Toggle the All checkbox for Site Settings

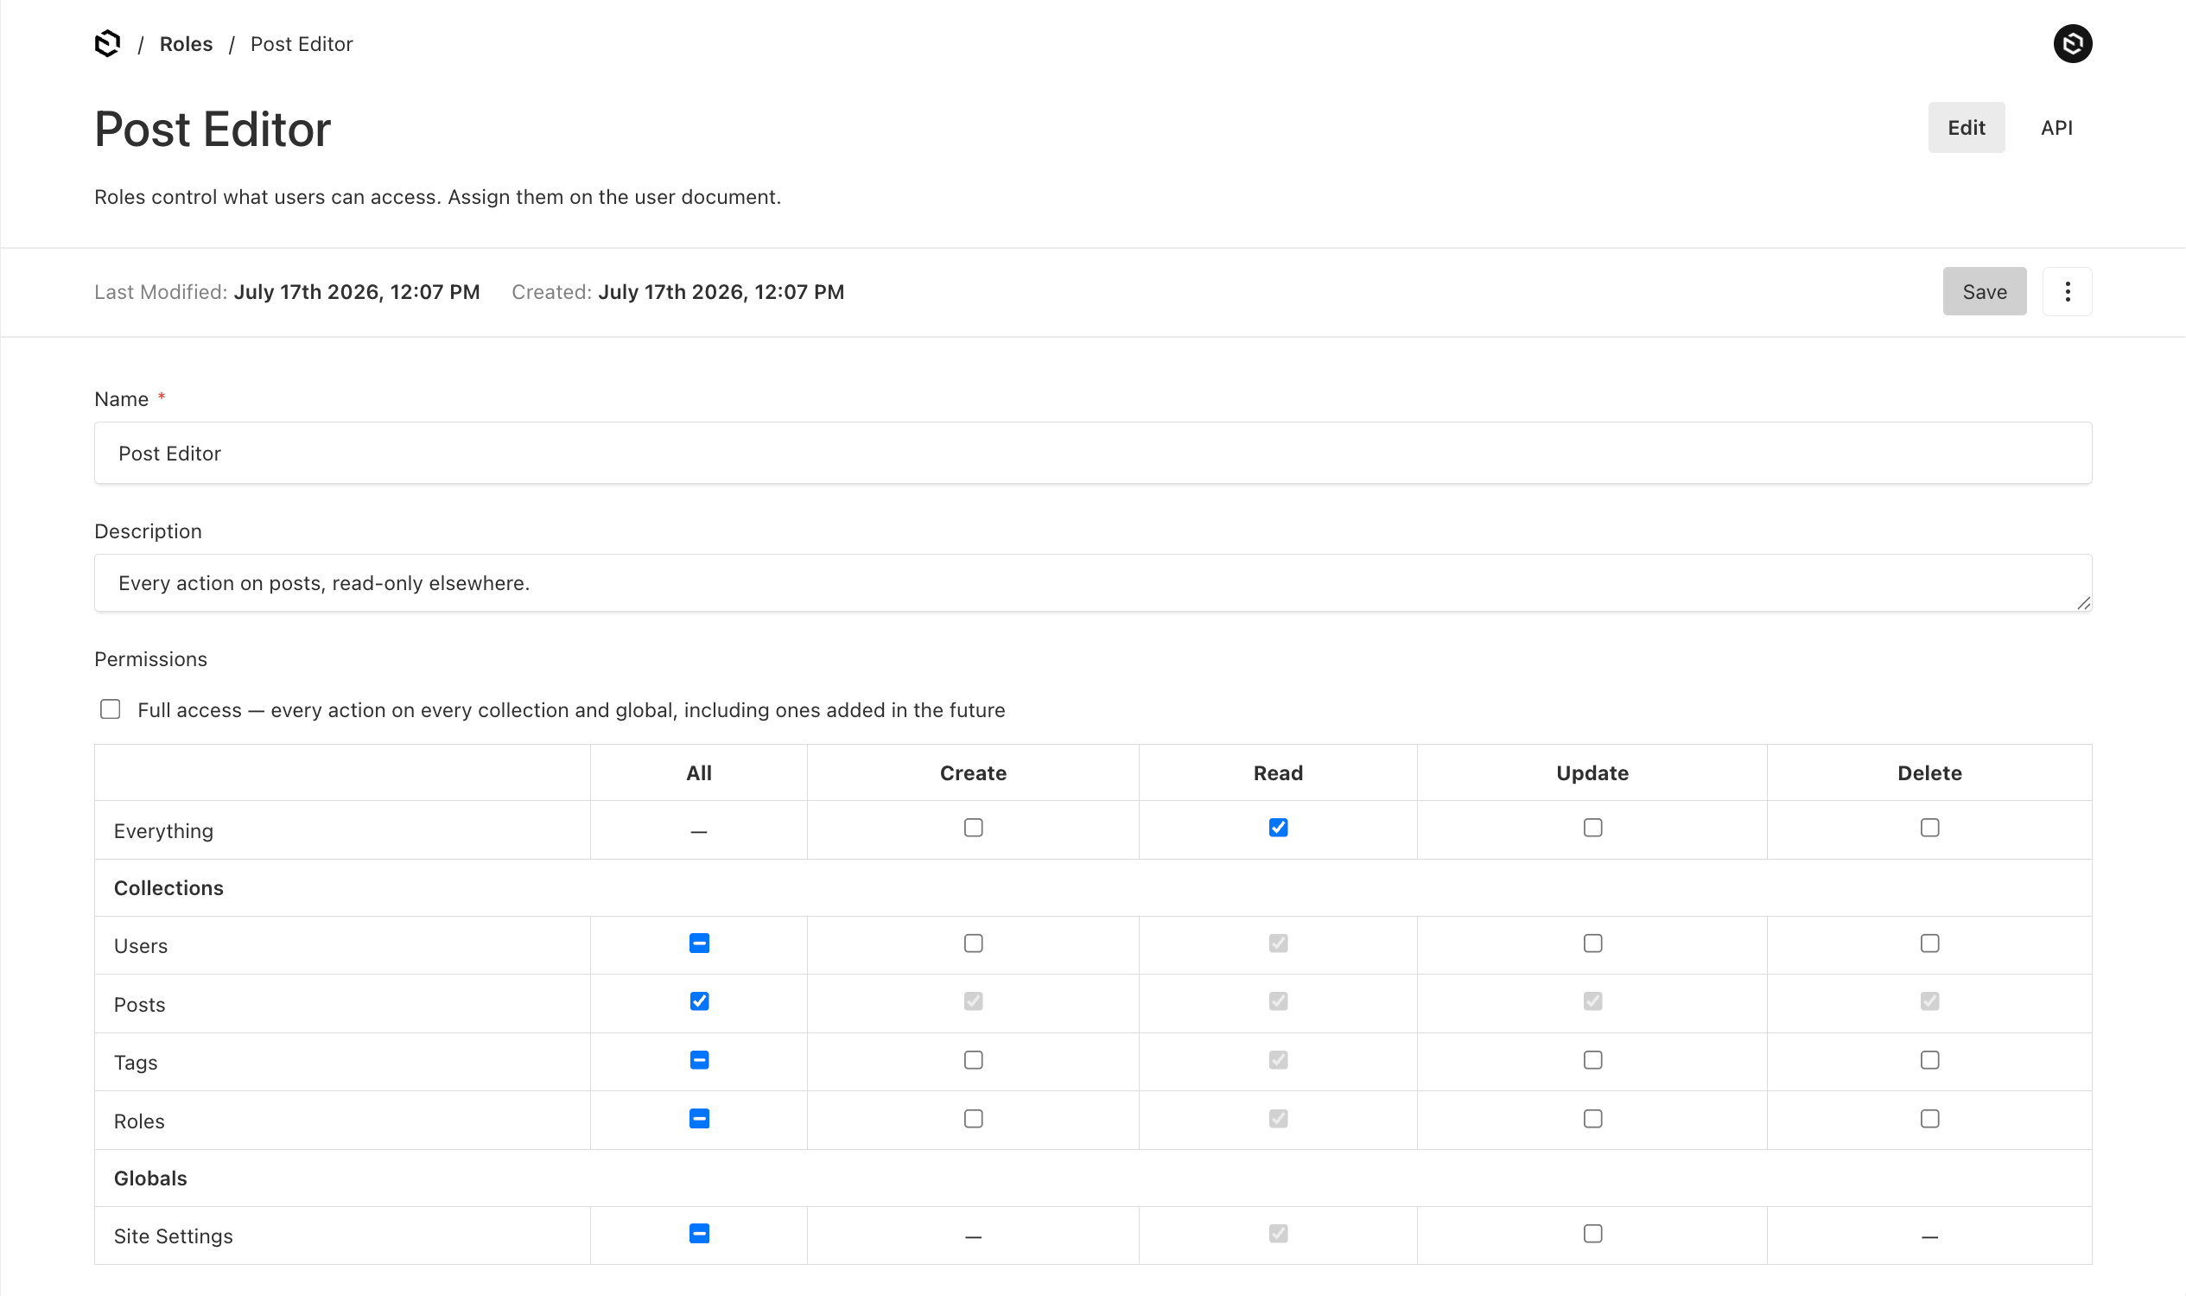point(699,1233)
